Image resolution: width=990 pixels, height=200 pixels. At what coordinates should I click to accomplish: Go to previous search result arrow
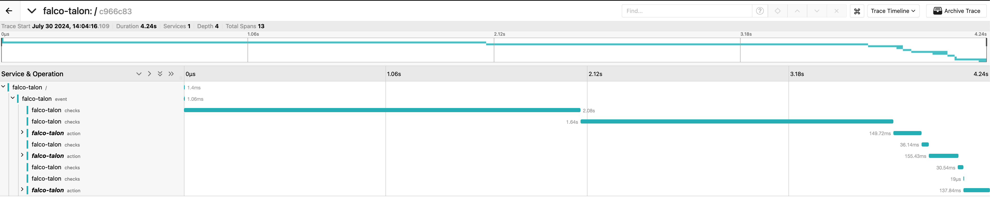click(797, 11)
